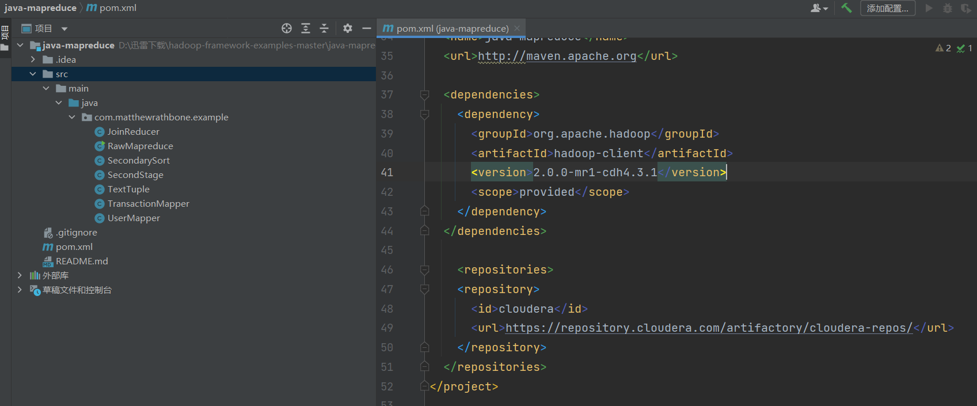Click the green hammer Build Project icon

pos(846,8)
